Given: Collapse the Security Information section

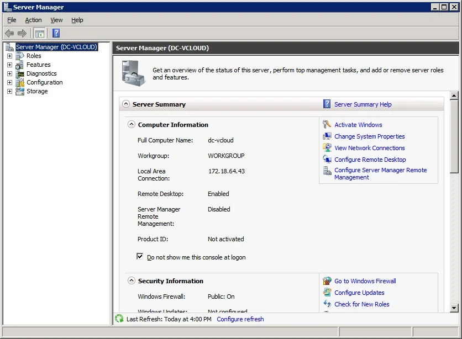Looking at the screenshot, I should coord(131,280).
